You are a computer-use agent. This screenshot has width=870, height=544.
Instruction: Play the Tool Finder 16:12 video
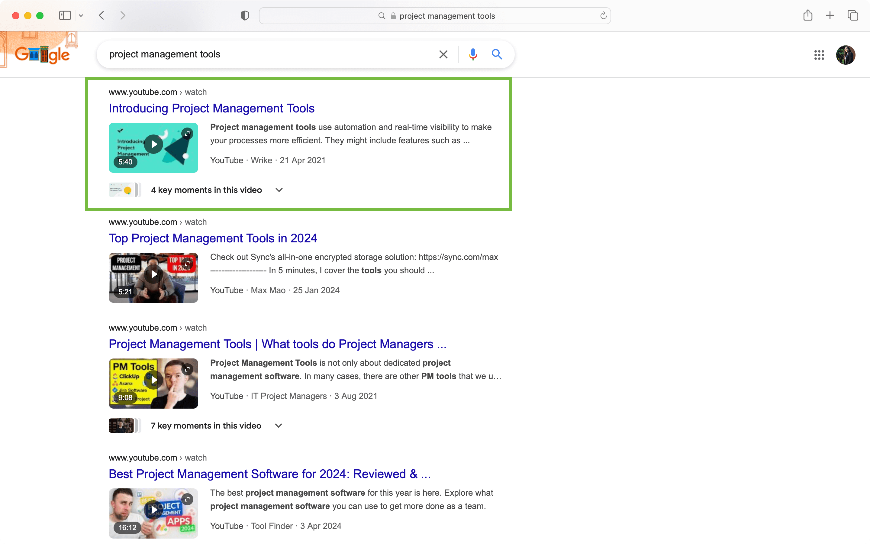pyautogui.click(x=153, y=510)
